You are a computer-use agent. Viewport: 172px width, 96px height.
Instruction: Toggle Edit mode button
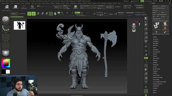[29, 14]
